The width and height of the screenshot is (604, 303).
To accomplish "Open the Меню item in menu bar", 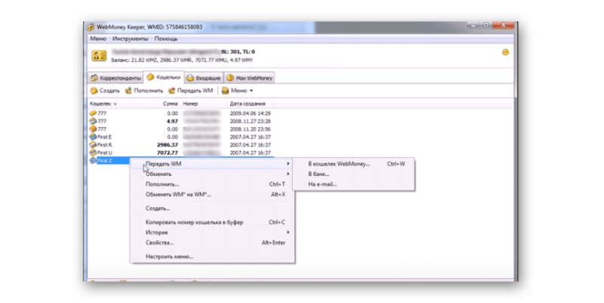I will pyautogui.click(x=98, y=39).
